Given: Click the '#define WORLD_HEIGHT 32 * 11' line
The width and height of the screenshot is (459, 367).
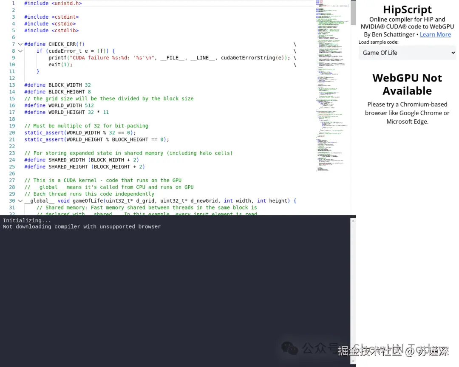Looking at the screenshot, I should coord(67,113).
